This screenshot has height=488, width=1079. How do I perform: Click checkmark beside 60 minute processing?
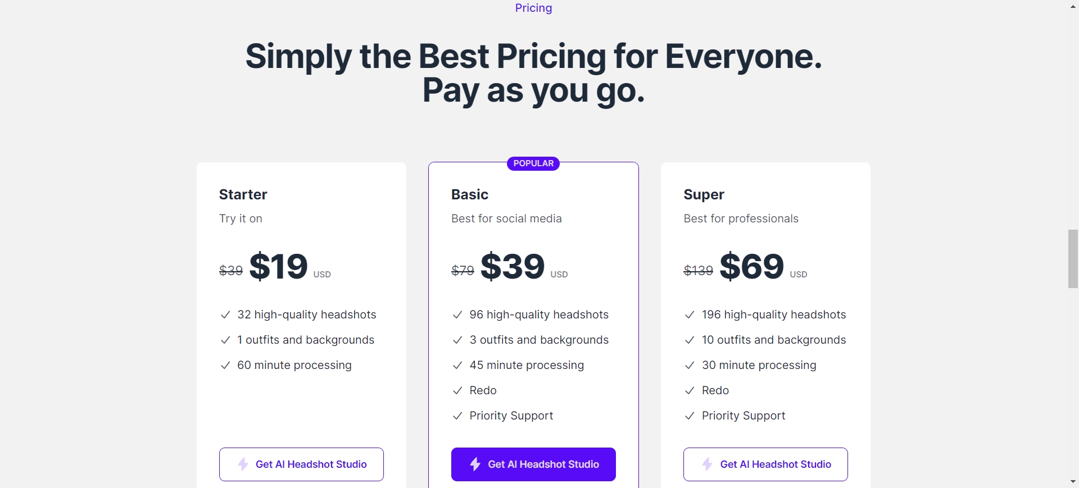(225, 366)
